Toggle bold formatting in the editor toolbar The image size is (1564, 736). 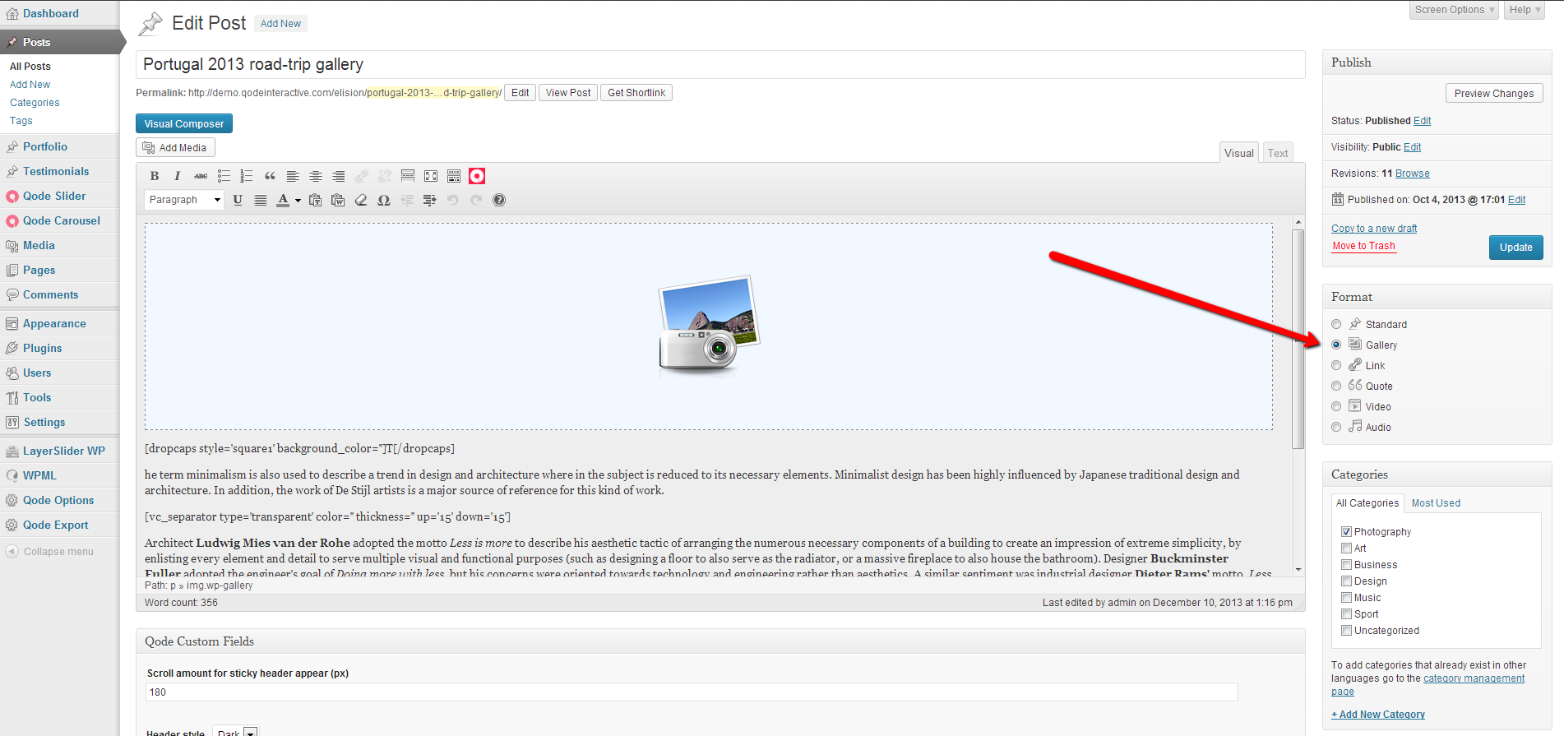pos(155,176)
